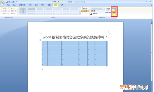Activate the 擦除 eraser tool

point(114,12)
